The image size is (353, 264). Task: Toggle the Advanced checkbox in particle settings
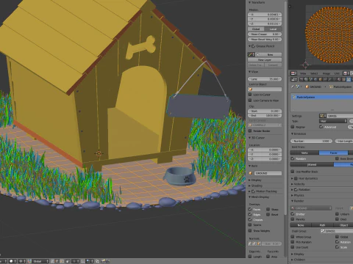click(321, 127)
